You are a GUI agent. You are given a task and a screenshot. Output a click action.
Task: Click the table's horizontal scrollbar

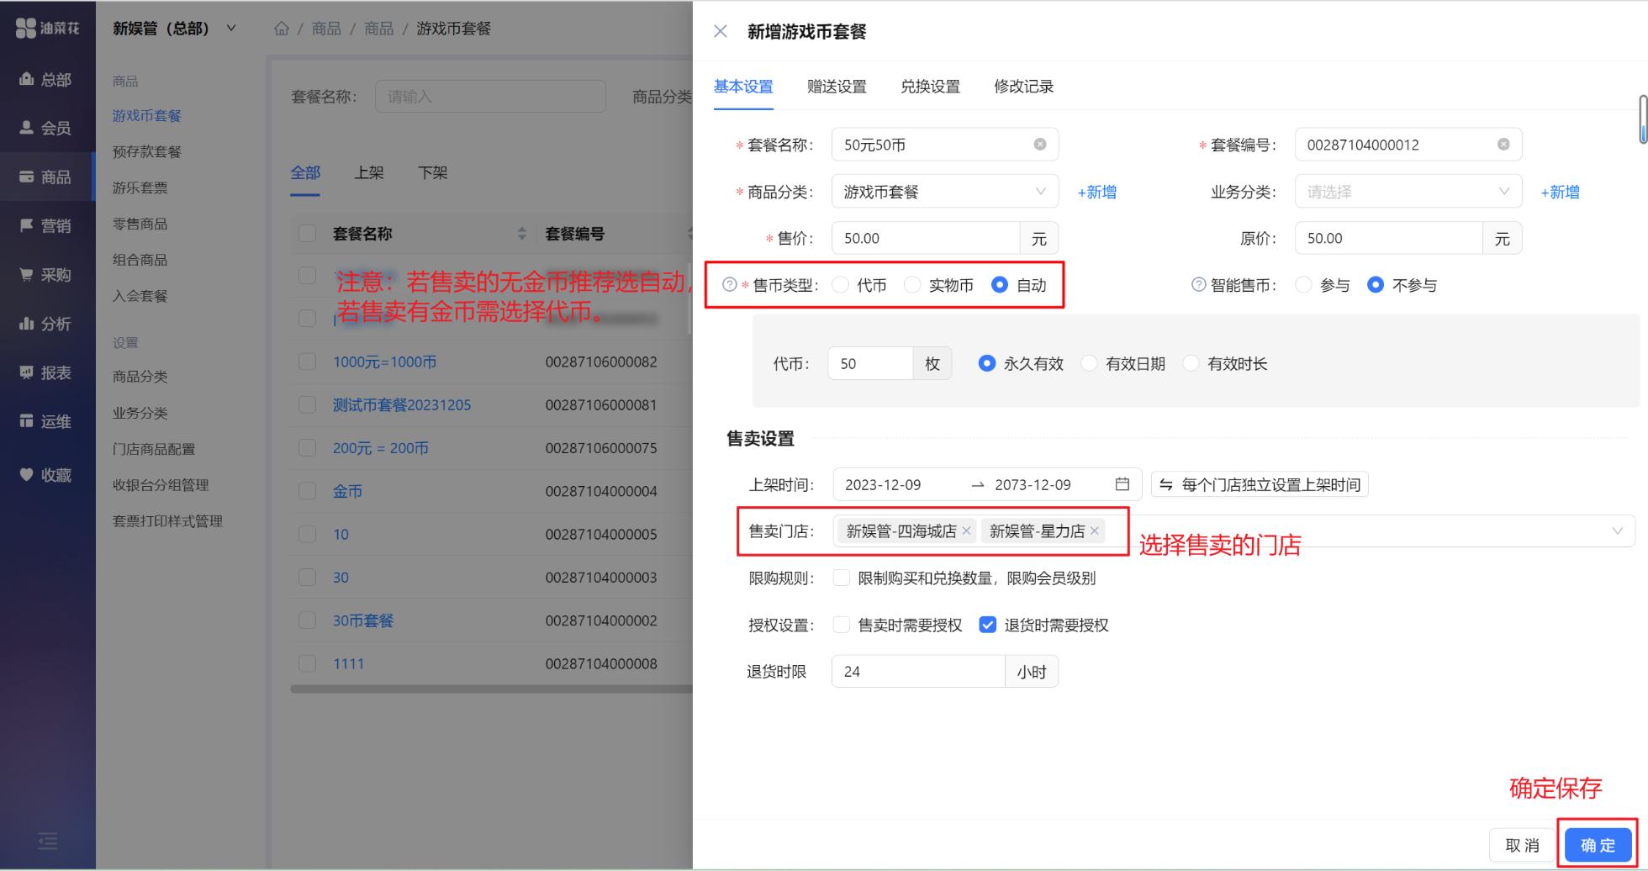491,689
